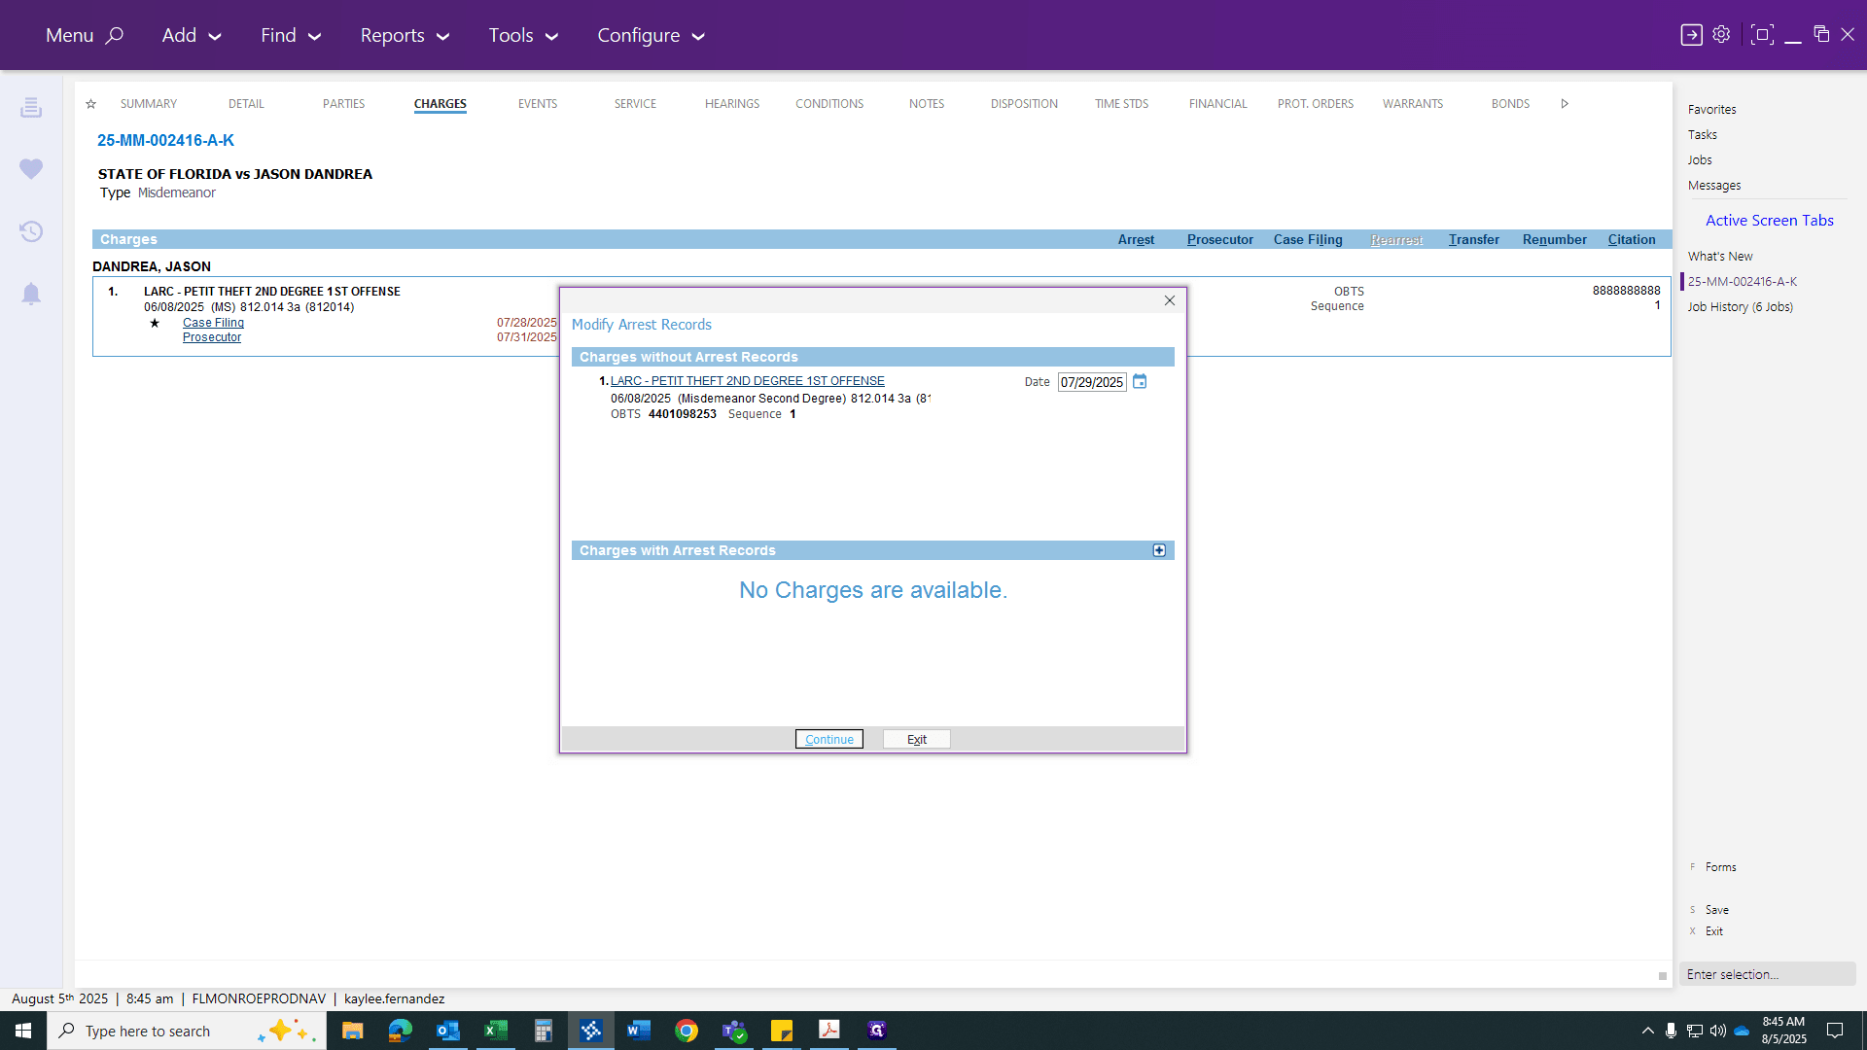Open the history clock sidebar icon
1867x1050 pixels.
pyautogui.click(x=31, y=231)
